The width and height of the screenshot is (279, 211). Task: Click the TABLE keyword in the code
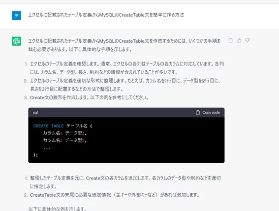tap(57, 126)
